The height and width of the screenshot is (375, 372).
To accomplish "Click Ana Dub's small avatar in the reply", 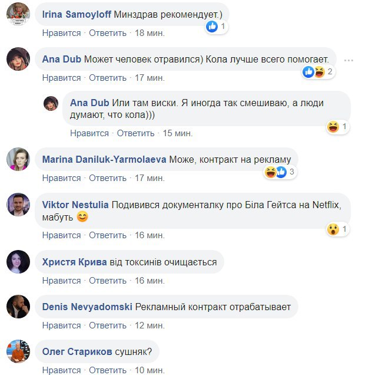I will tap(51, 103).
